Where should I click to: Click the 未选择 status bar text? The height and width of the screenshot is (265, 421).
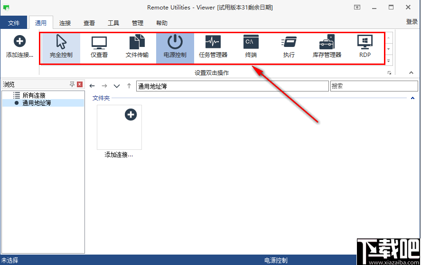coord(9,260)
